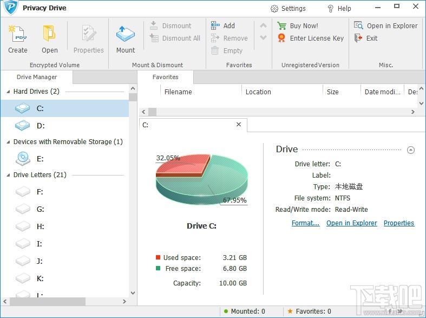426x318 pixels.
Task: Select drive letter K:
Action: 64,278
